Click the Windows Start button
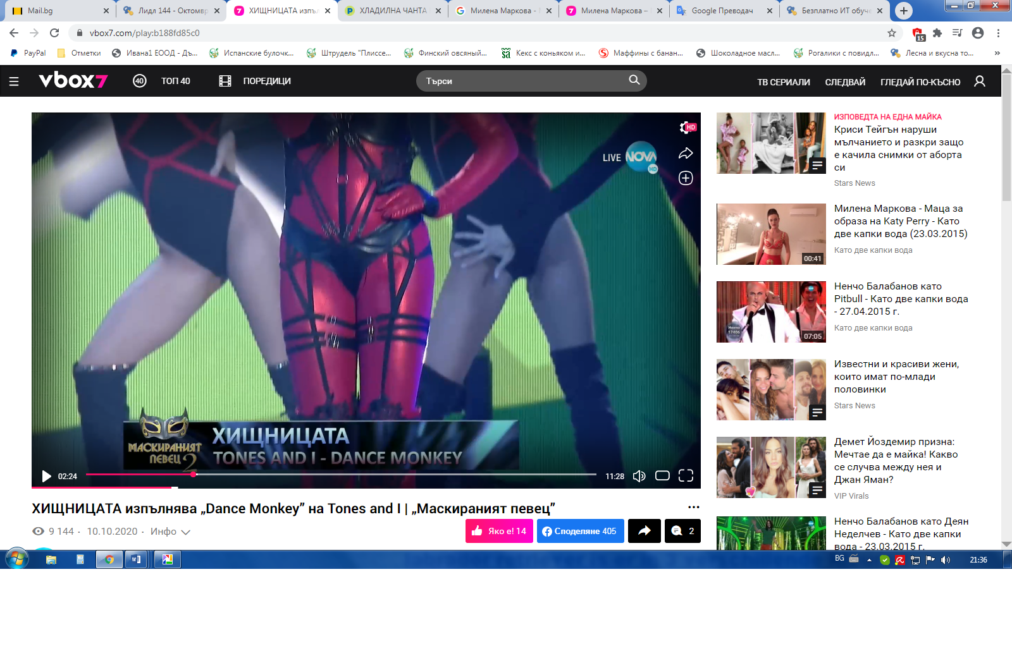This screenshot has width=1012, height=670. (16, 559)
